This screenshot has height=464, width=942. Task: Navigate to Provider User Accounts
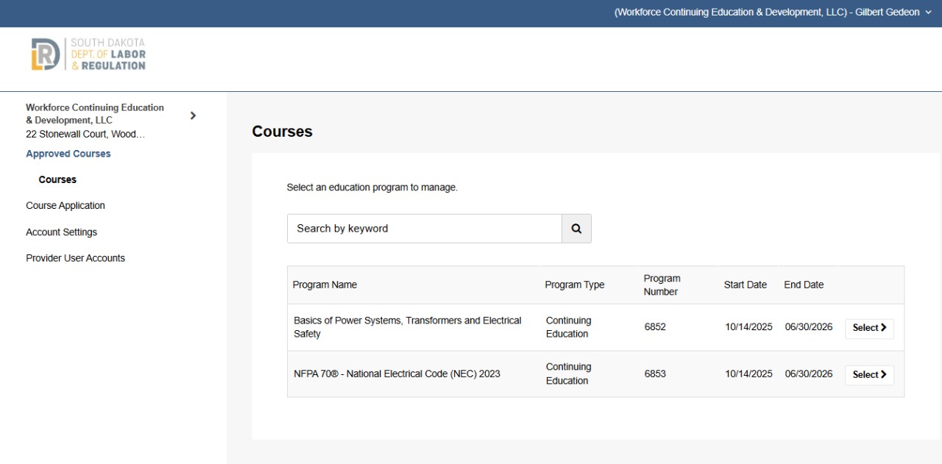75,258
